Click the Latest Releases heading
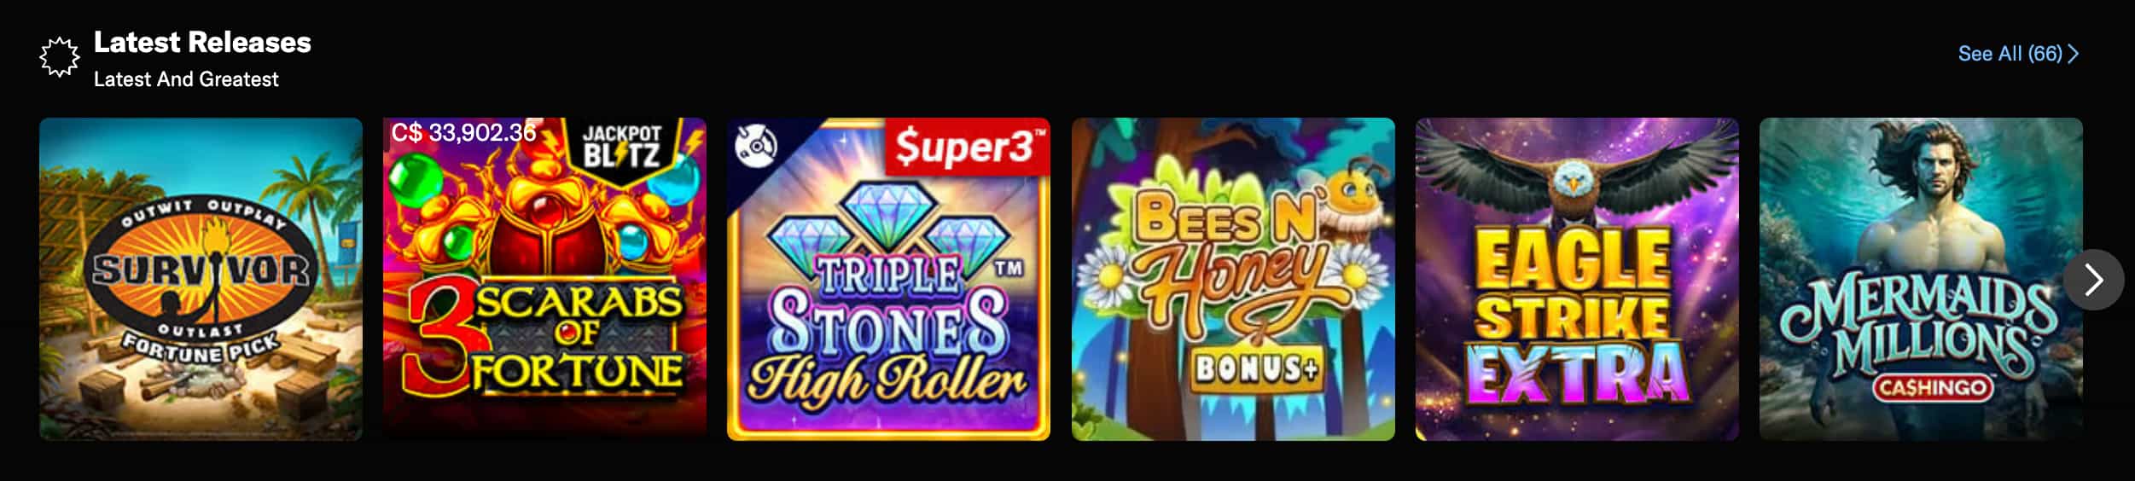Viewport: 2135px width, 481px height. pyautogui.click(x=202, y=42)
